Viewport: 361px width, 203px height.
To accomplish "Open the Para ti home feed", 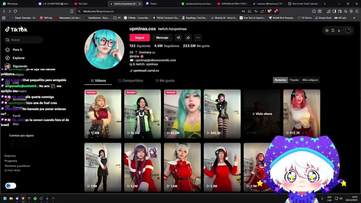I will coord(14,50).
